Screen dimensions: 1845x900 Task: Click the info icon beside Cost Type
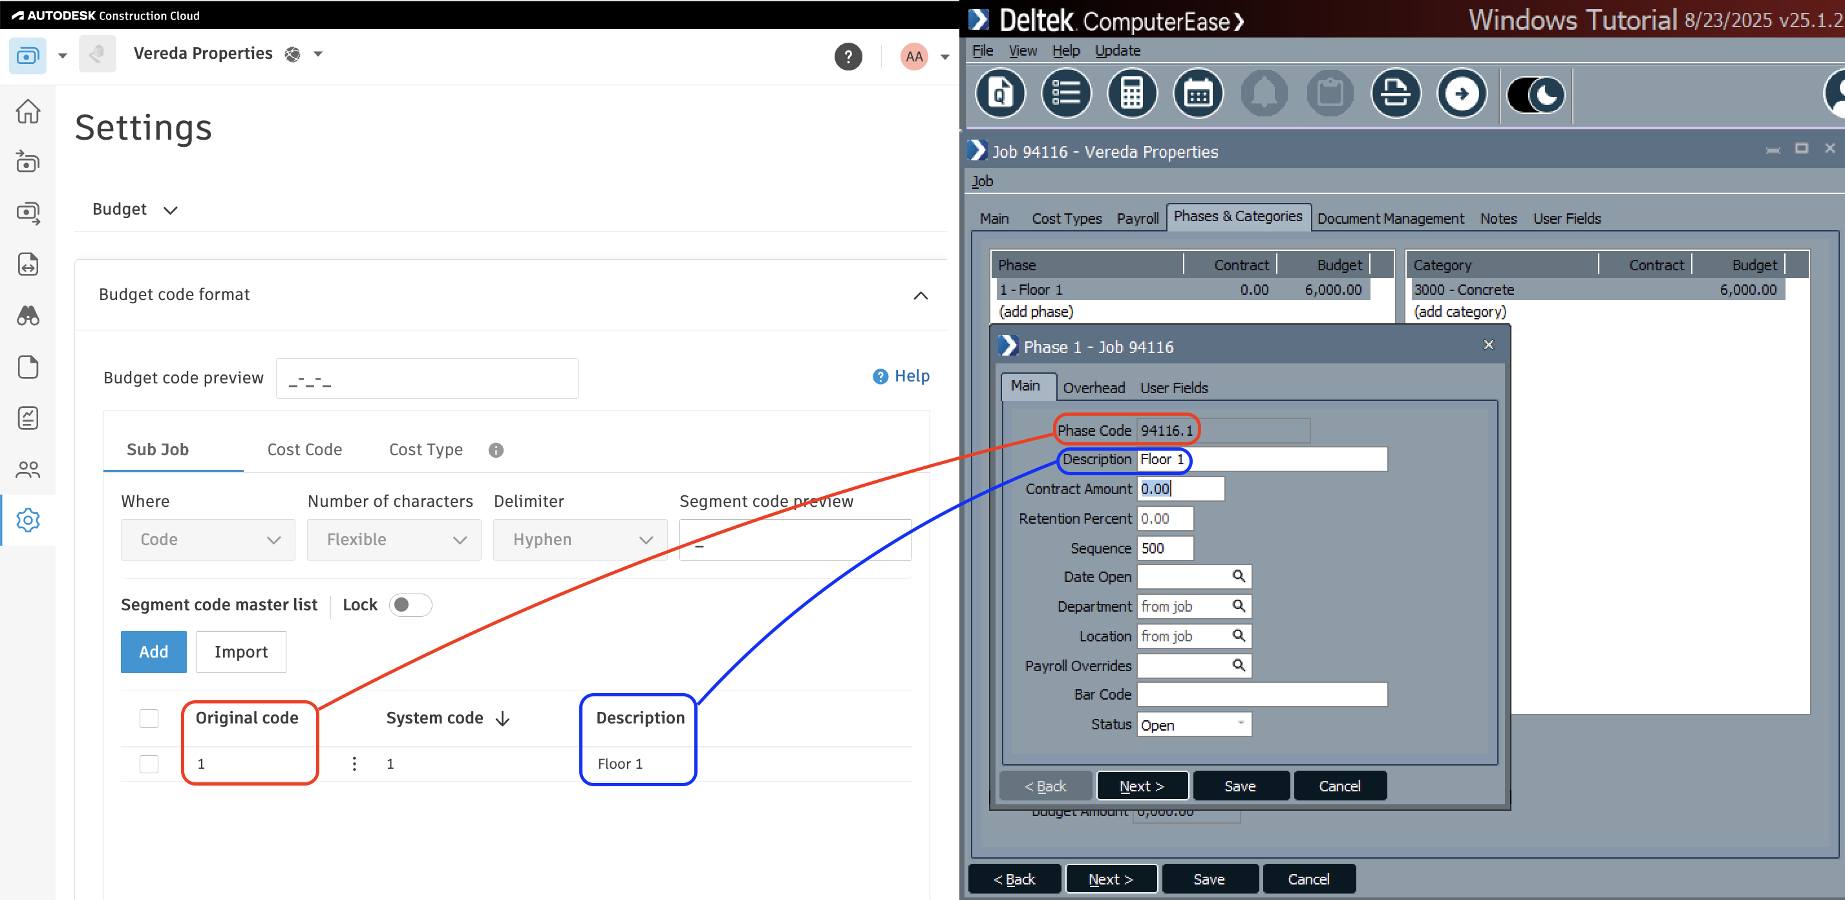click(x=496, y=450)
